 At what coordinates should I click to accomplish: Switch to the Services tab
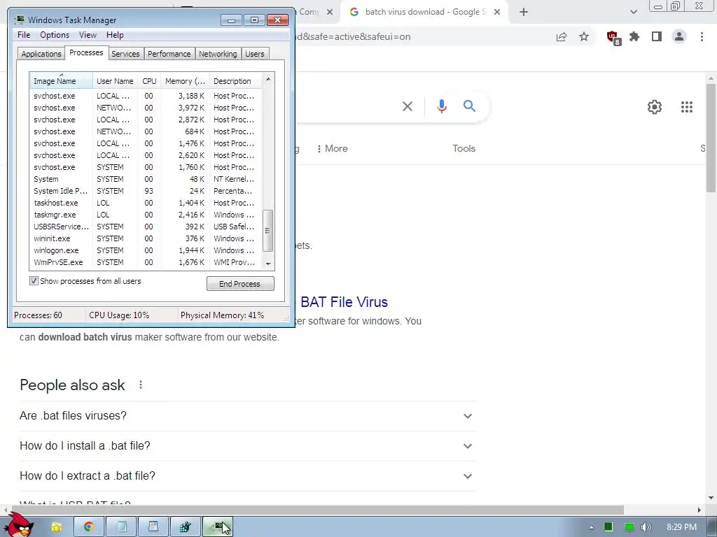[125, 54]
